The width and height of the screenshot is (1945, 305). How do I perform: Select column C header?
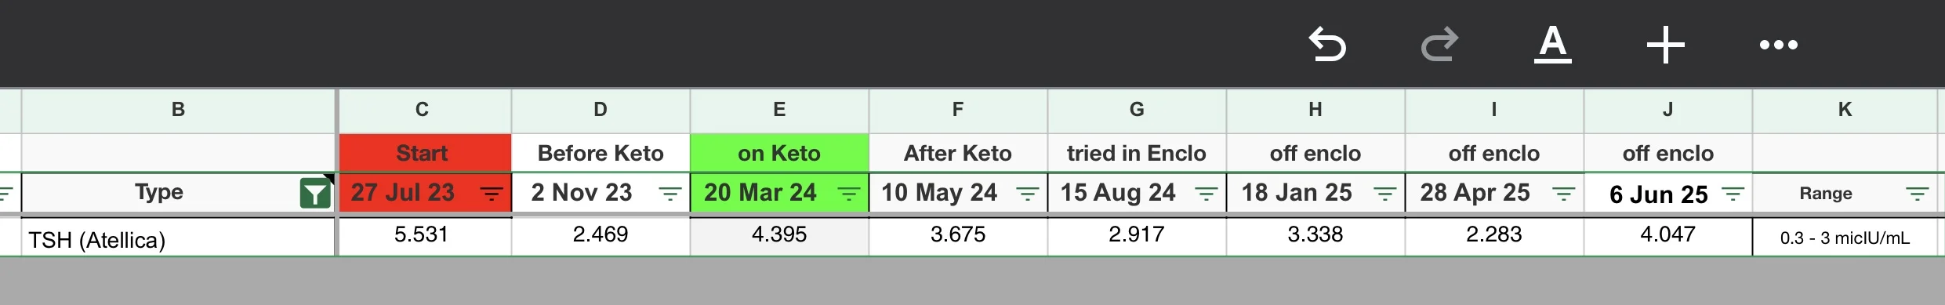click(x=423, y=111)
